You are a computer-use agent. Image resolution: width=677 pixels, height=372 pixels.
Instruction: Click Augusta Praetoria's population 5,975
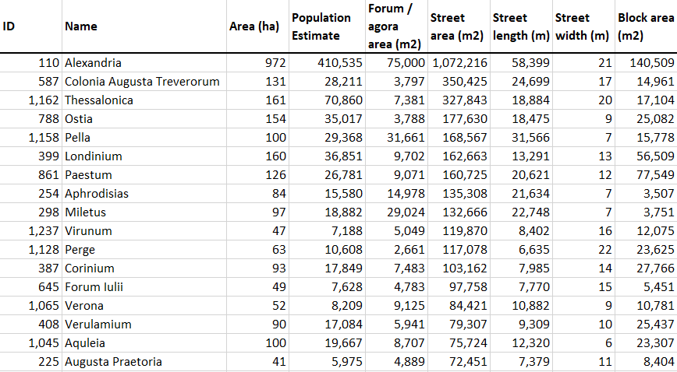(327, 362)
